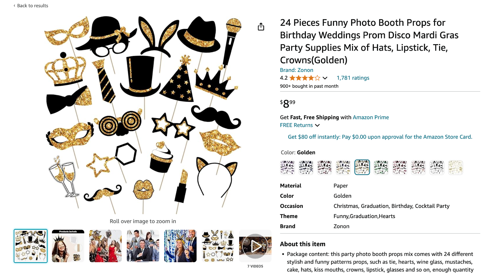481x275 pixels.
Task: Expand the star rating breakdown chevron
Action: point(325,78)
